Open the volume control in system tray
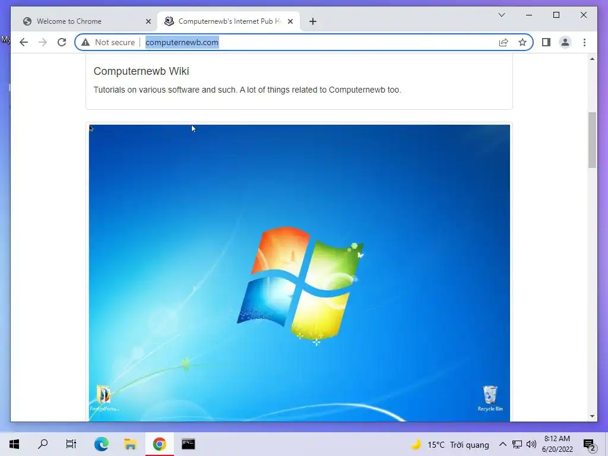608x456 pixels. tap(531, 444)
